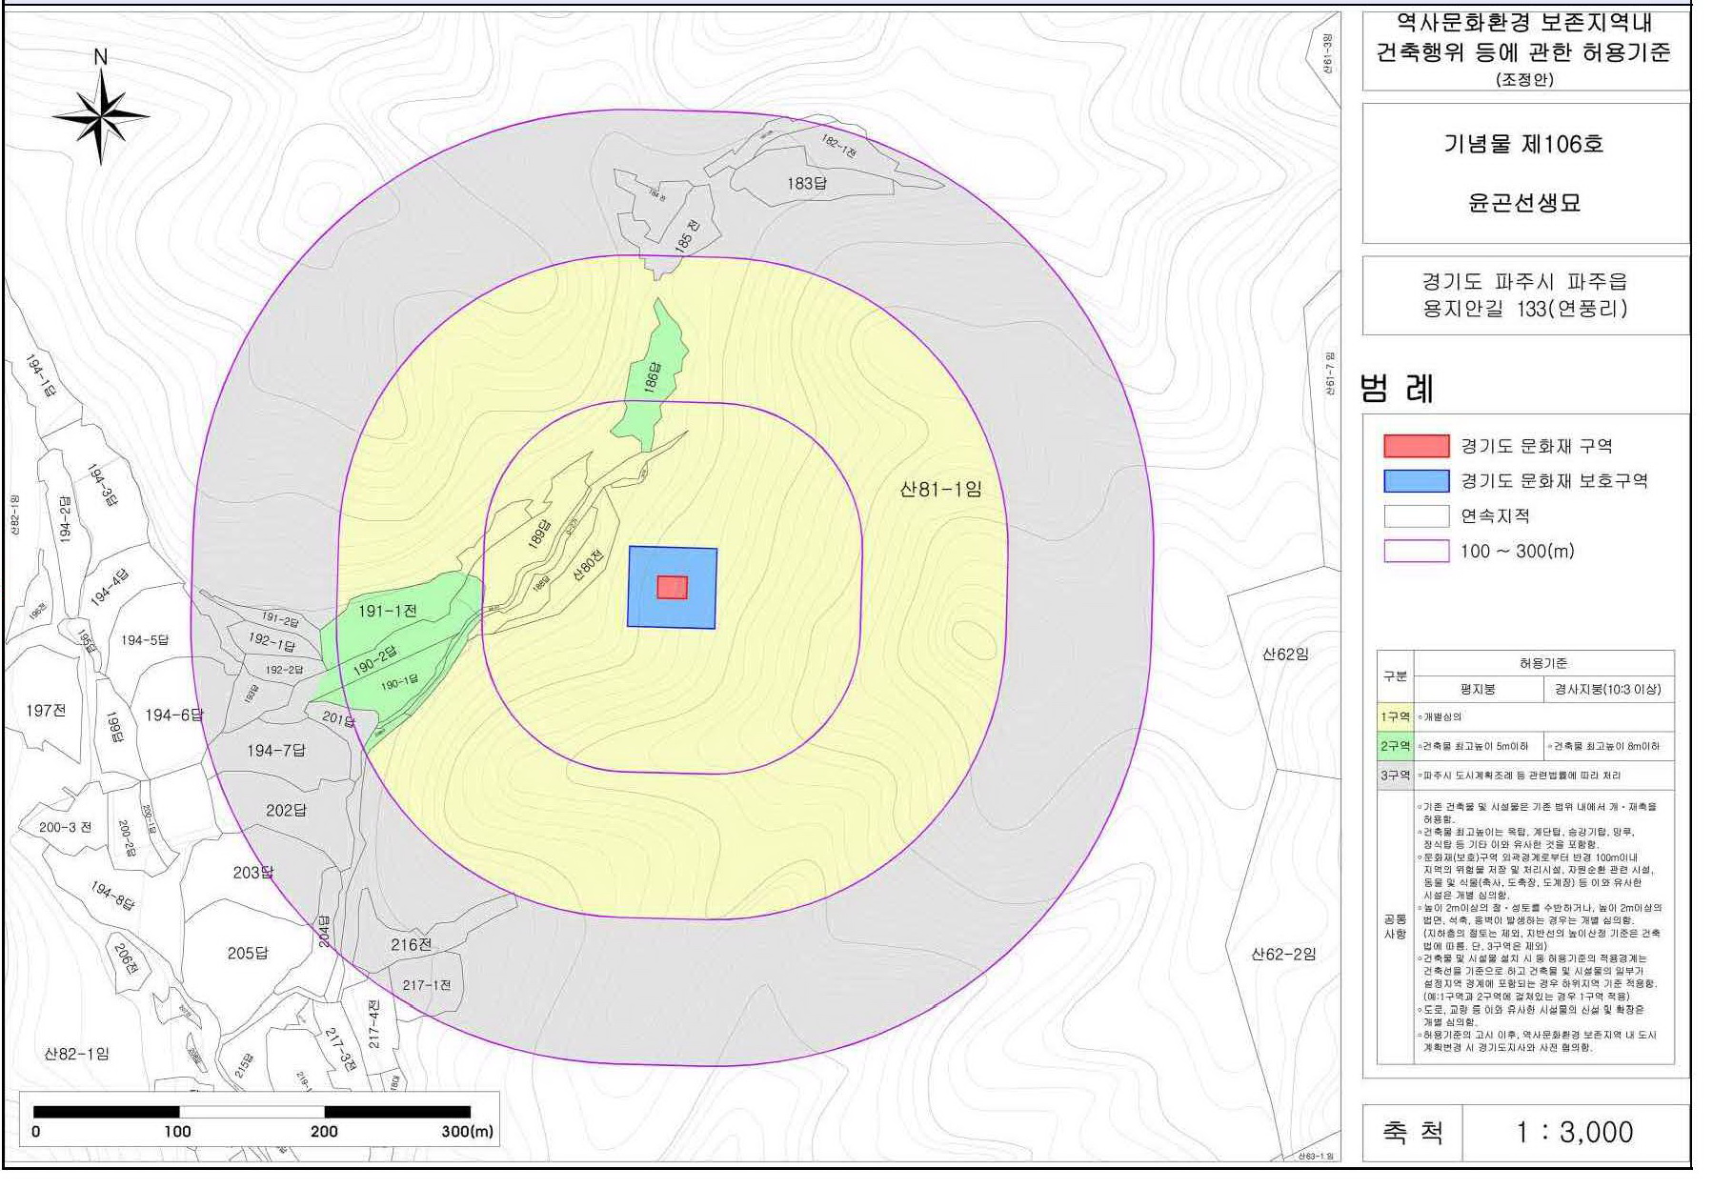The image size is (1713, 1189).
Task: Click the 범례 legend heading
Action: (1396, 388)
